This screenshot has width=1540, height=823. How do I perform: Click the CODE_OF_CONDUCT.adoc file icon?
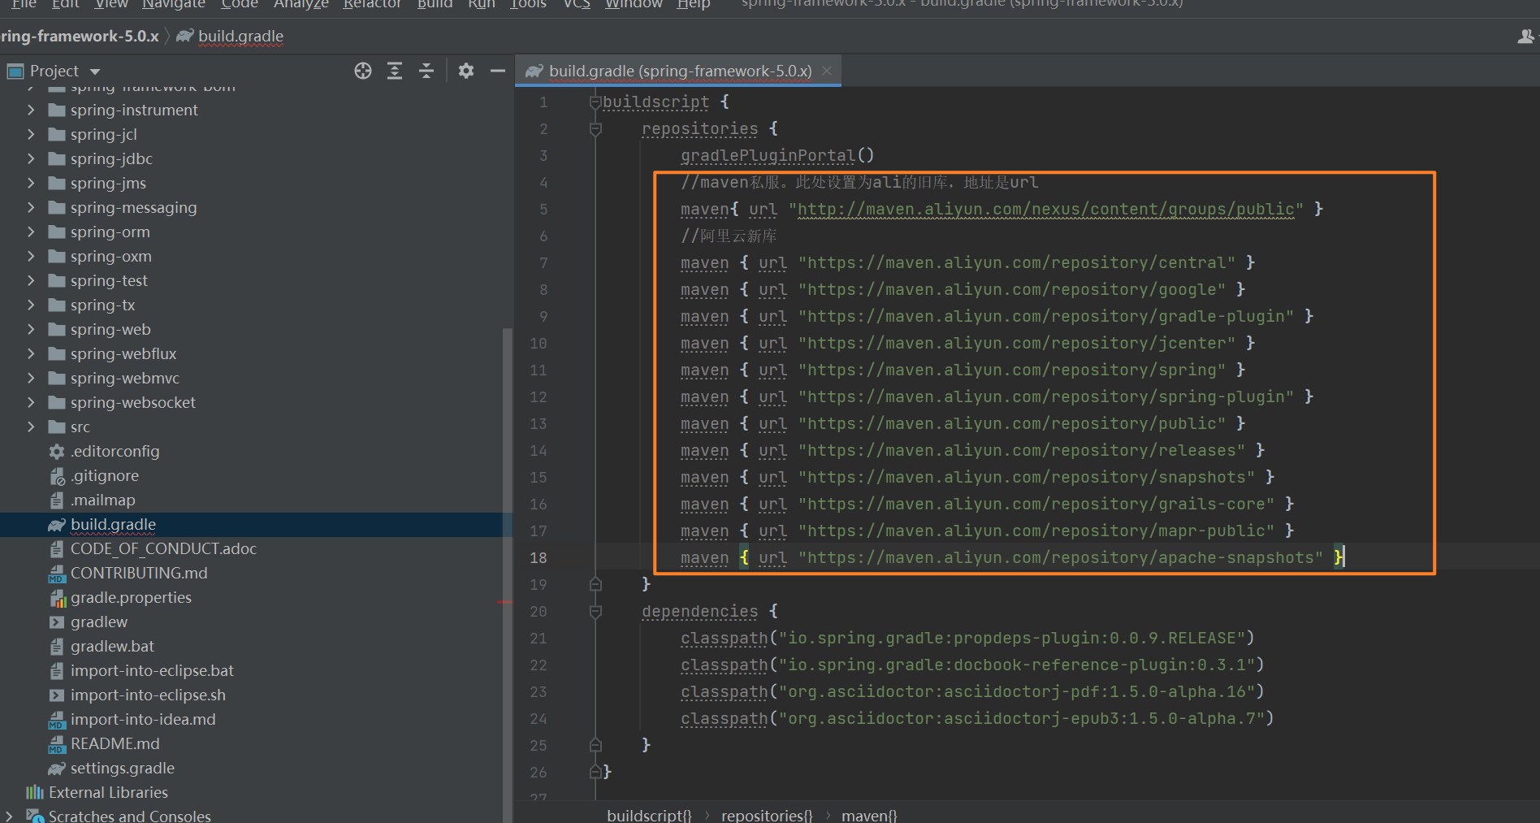click(57, 549)
